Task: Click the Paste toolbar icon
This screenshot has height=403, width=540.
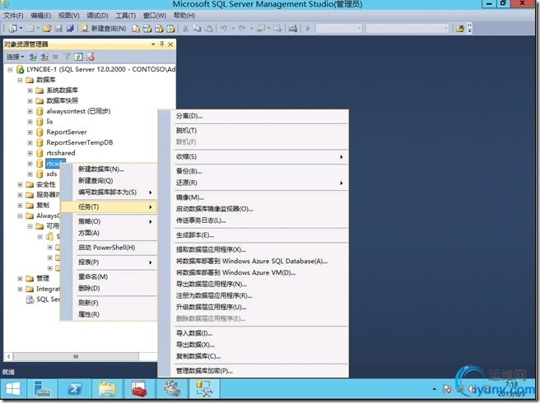Action: point(208,28)
